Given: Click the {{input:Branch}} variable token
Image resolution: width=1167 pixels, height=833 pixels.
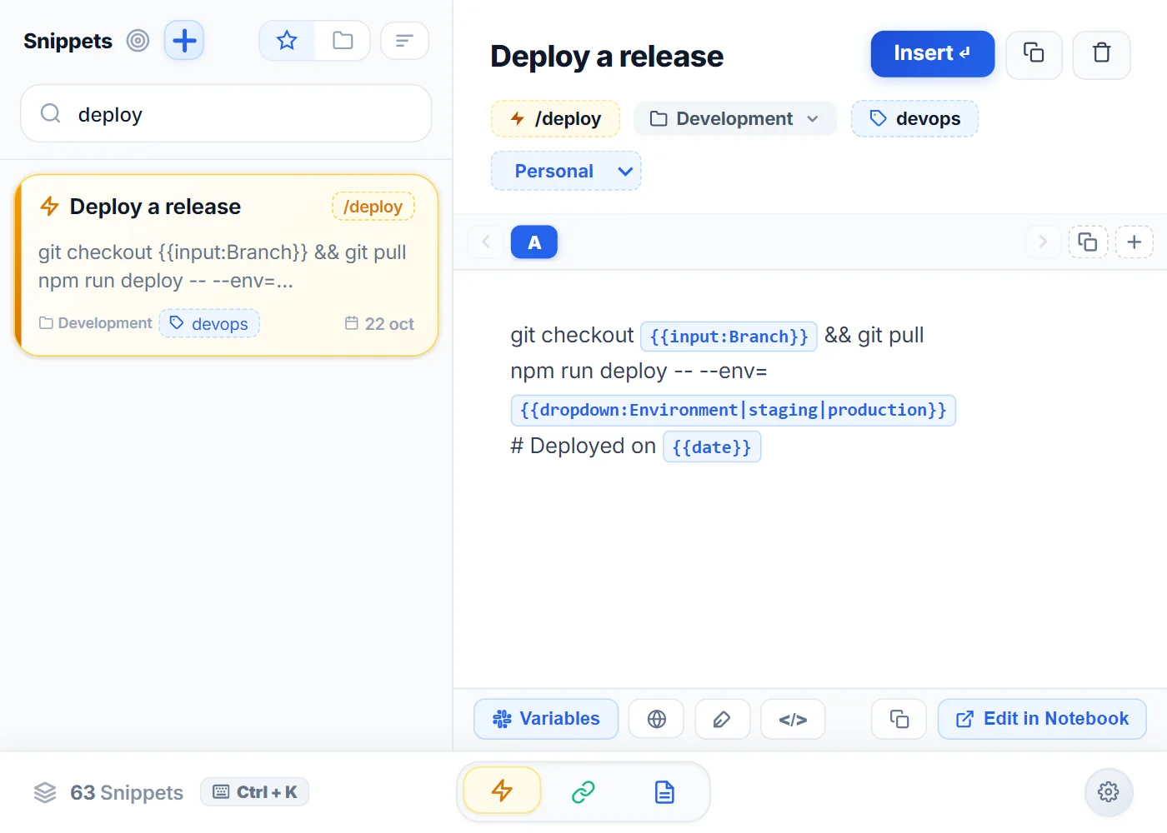Looking at the screenshot, I should 729,337.
